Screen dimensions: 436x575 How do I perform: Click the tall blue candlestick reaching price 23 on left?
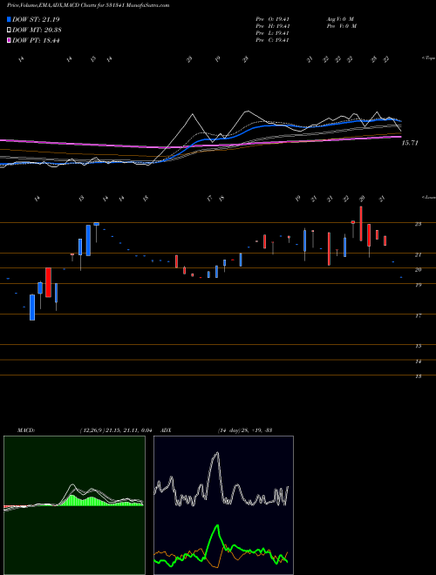pyautogui.click(x=88, y=240)
